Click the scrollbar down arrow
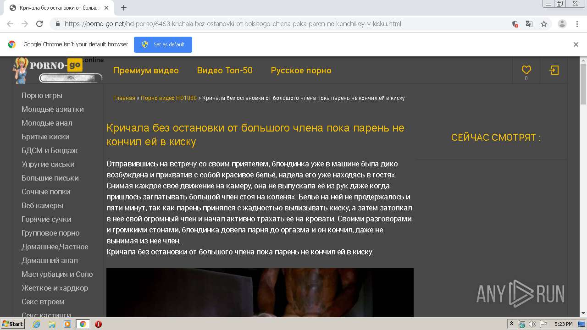The height and width of the screenshot is (330, 587). click(x=583, y=313)
